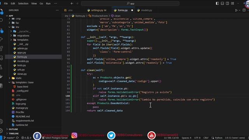Open apps.py in explorer
The height and width of the screenshot is (140, 249).
(22, 53)
